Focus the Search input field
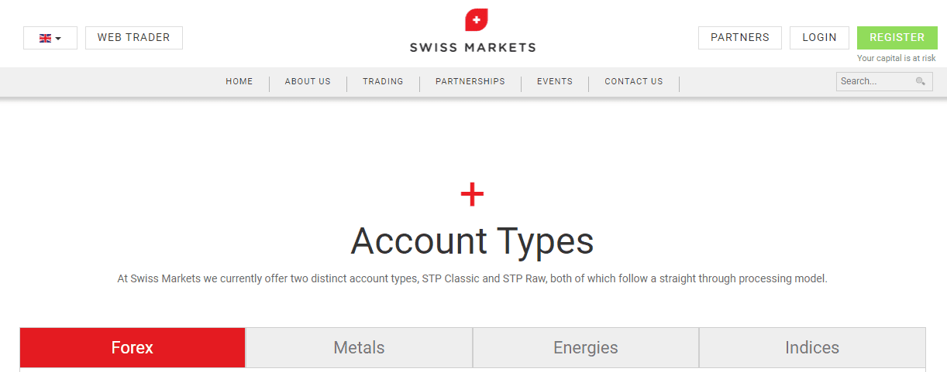This screenshot has height=372, width=947. [873, 81]
